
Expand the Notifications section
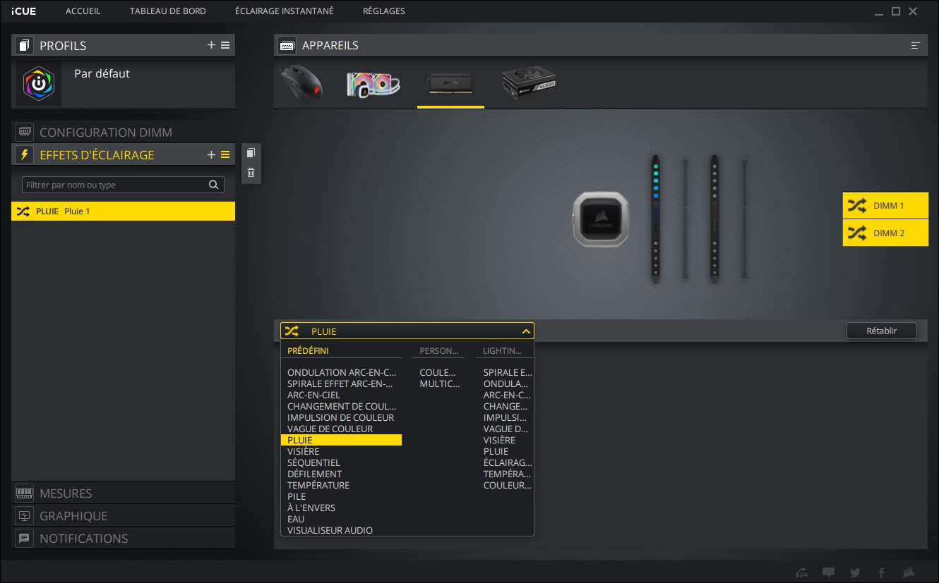[x=123, y=539]
